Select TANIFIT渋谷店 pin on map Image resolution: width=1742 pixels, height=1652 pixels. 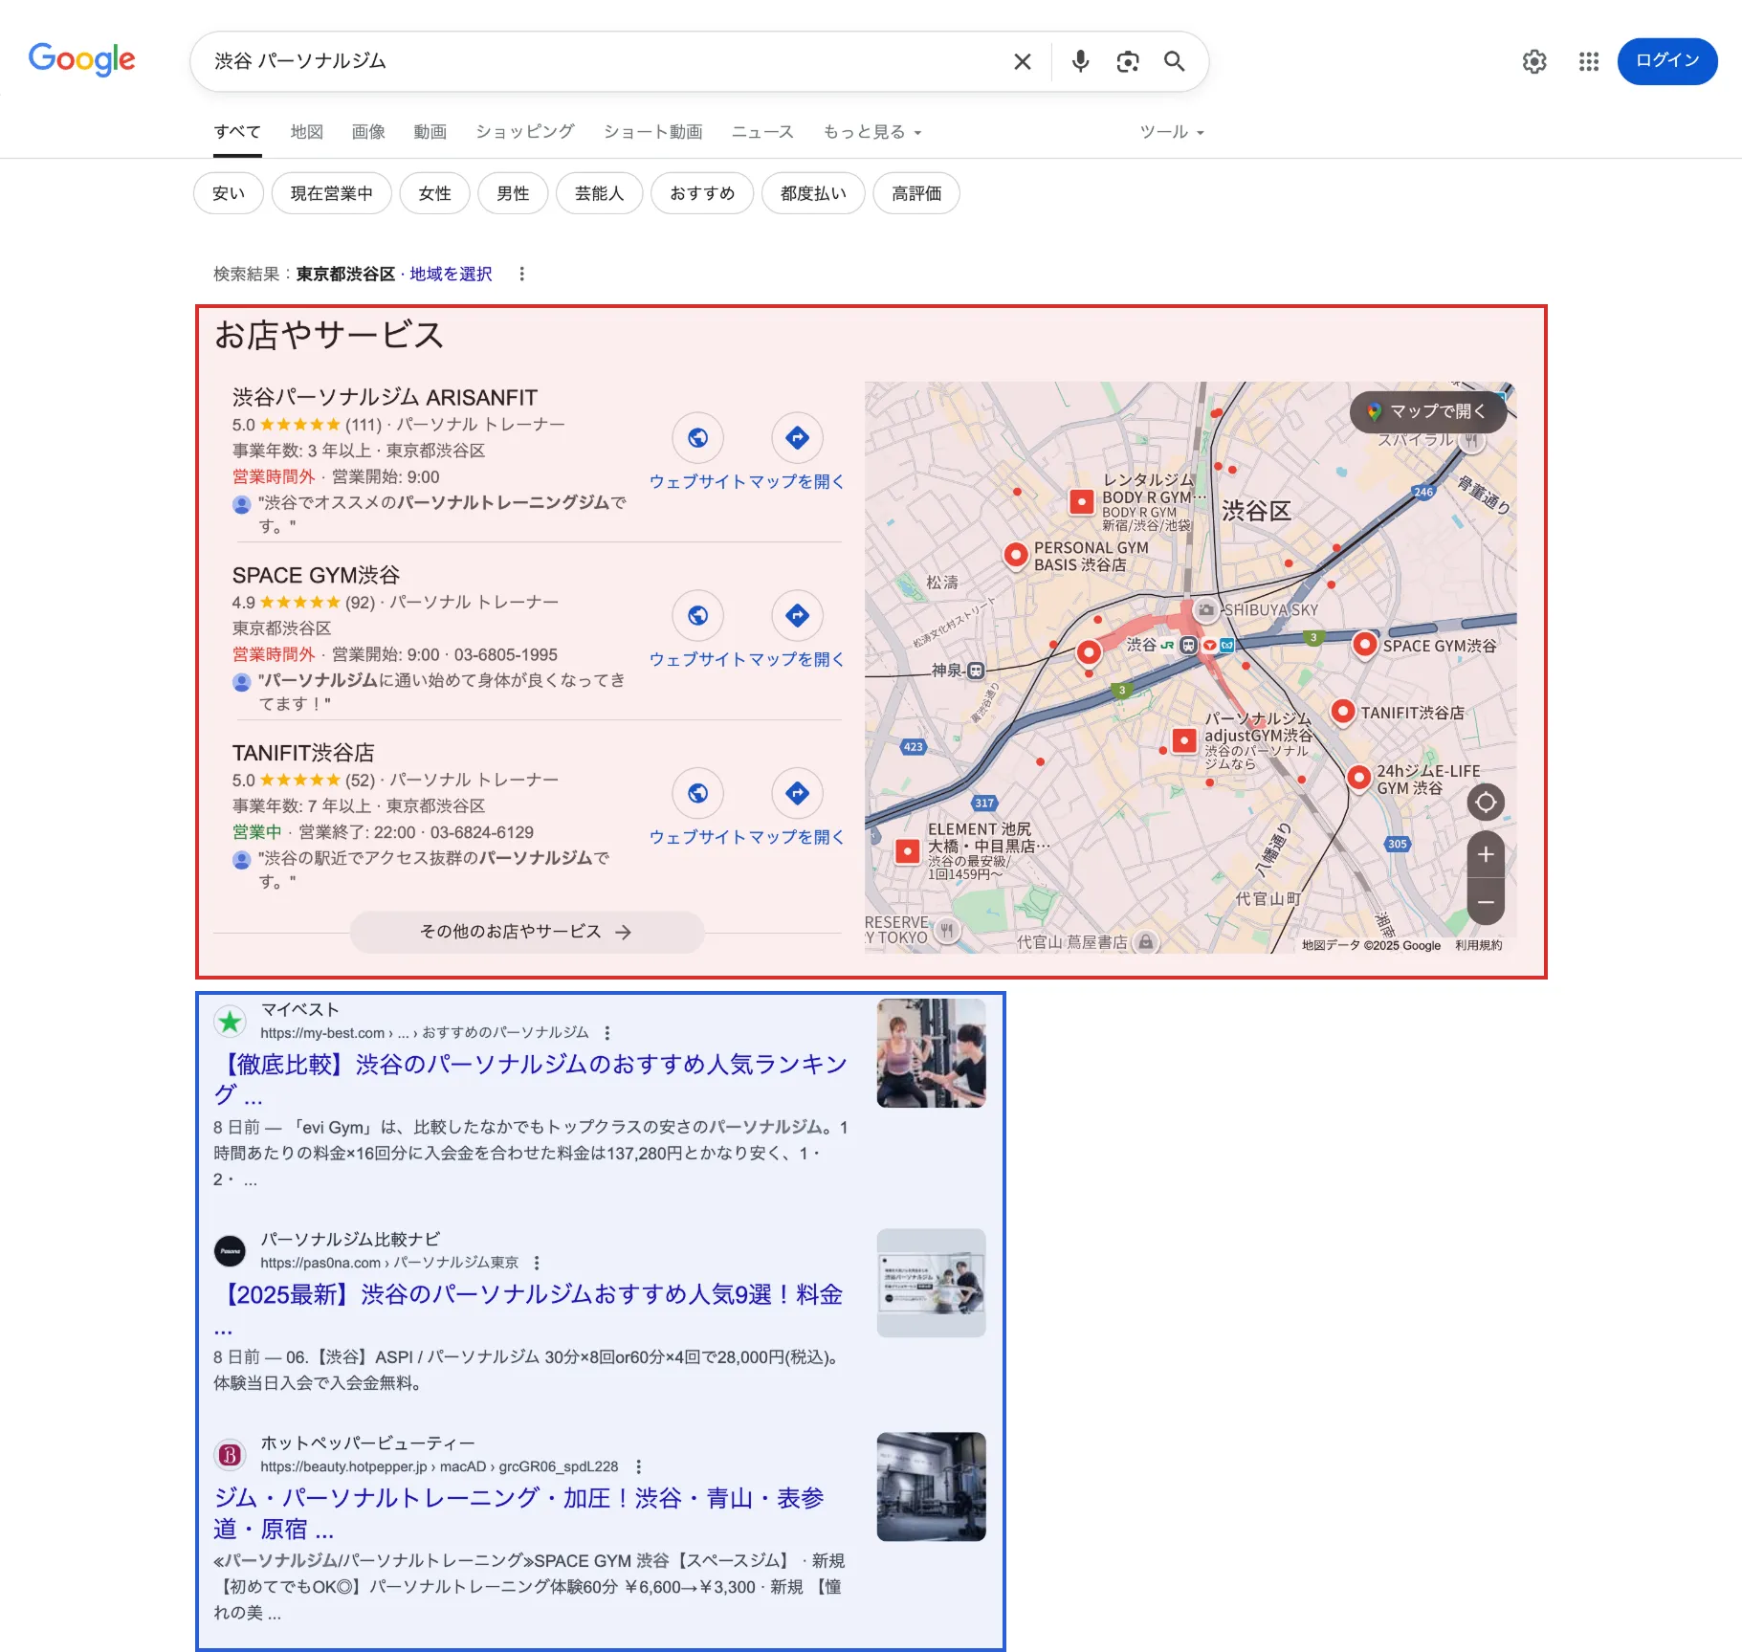1343,713
